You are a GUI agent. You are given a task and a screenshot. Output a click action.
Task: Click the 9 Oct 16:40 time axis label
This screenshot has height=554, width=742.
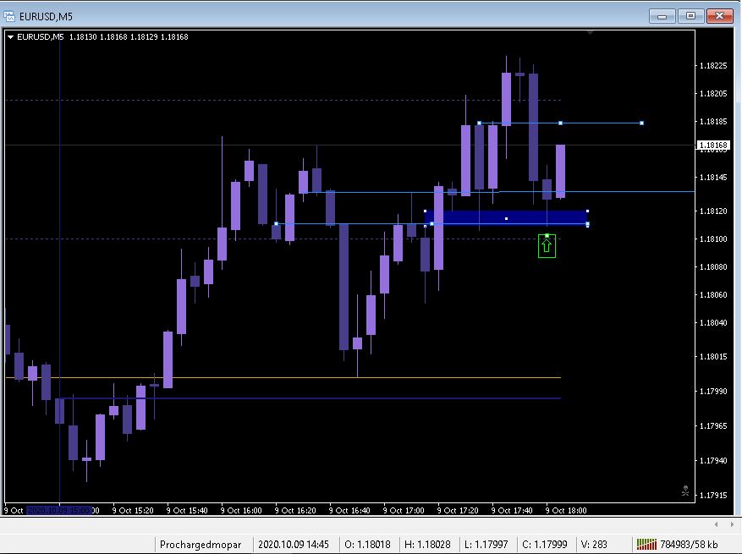click(x=349, y=511)
